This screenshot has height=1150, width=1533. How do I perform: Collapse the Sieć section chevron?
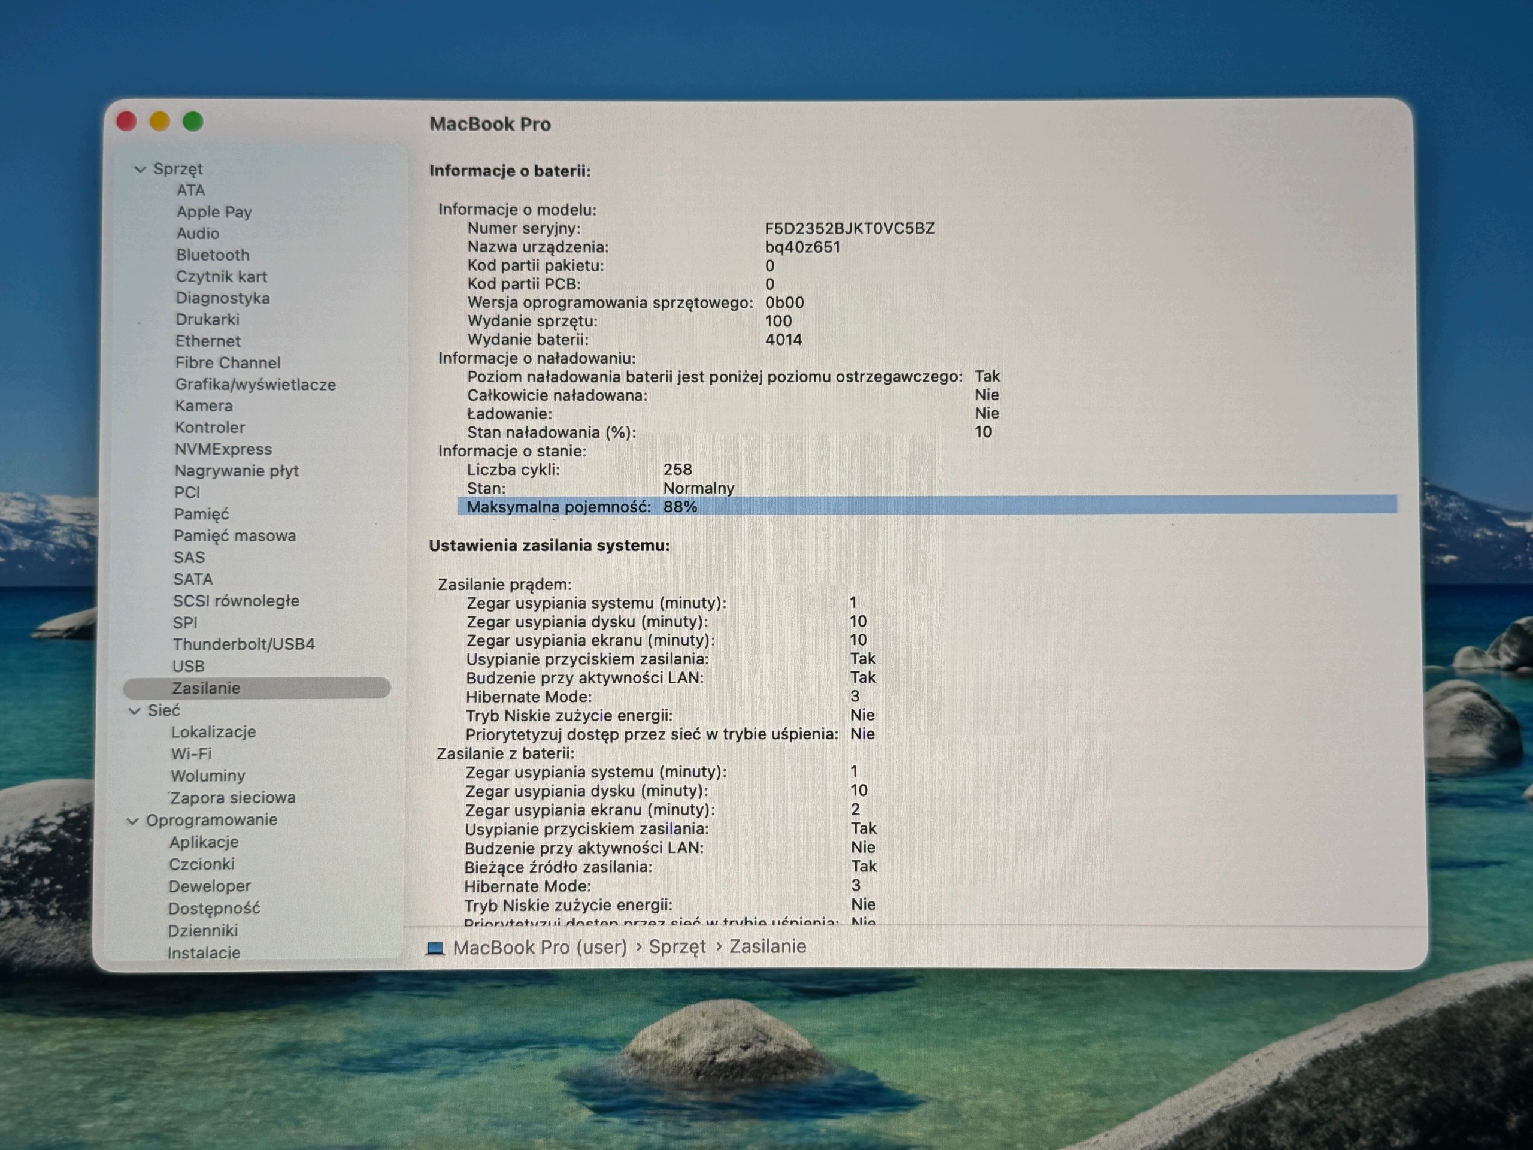(135, 711)
